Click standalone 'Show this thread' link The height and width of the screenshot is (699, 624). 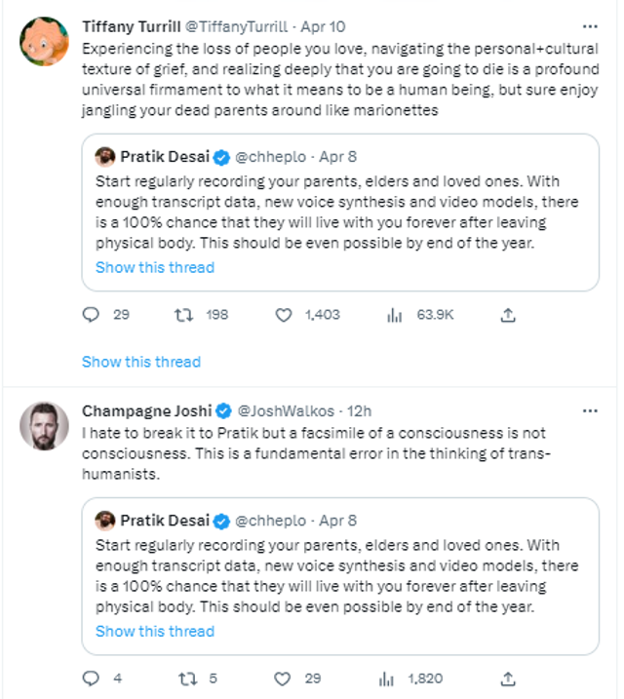tap(141, 362)
